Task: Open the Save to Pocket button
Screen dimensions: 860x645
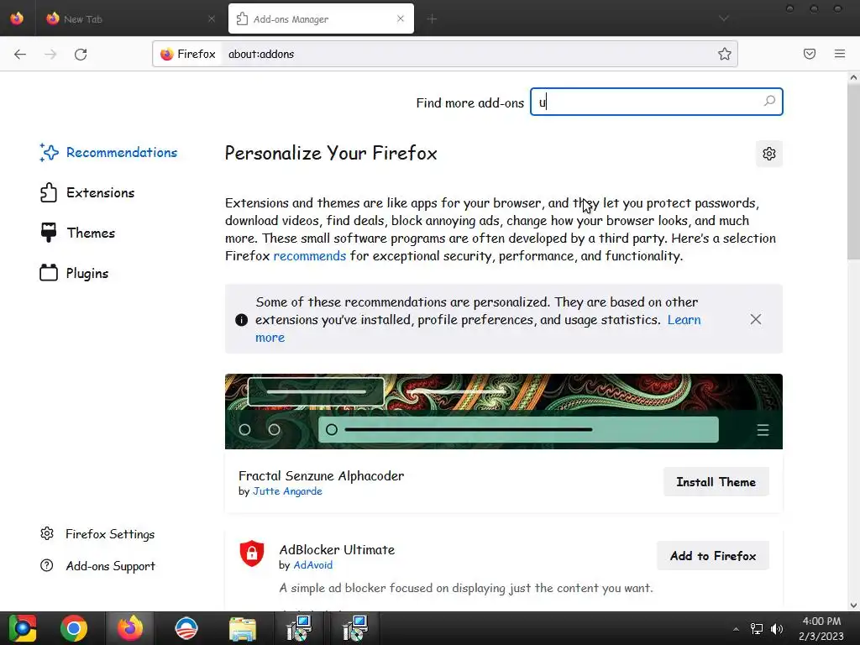Action: (810, 54)
